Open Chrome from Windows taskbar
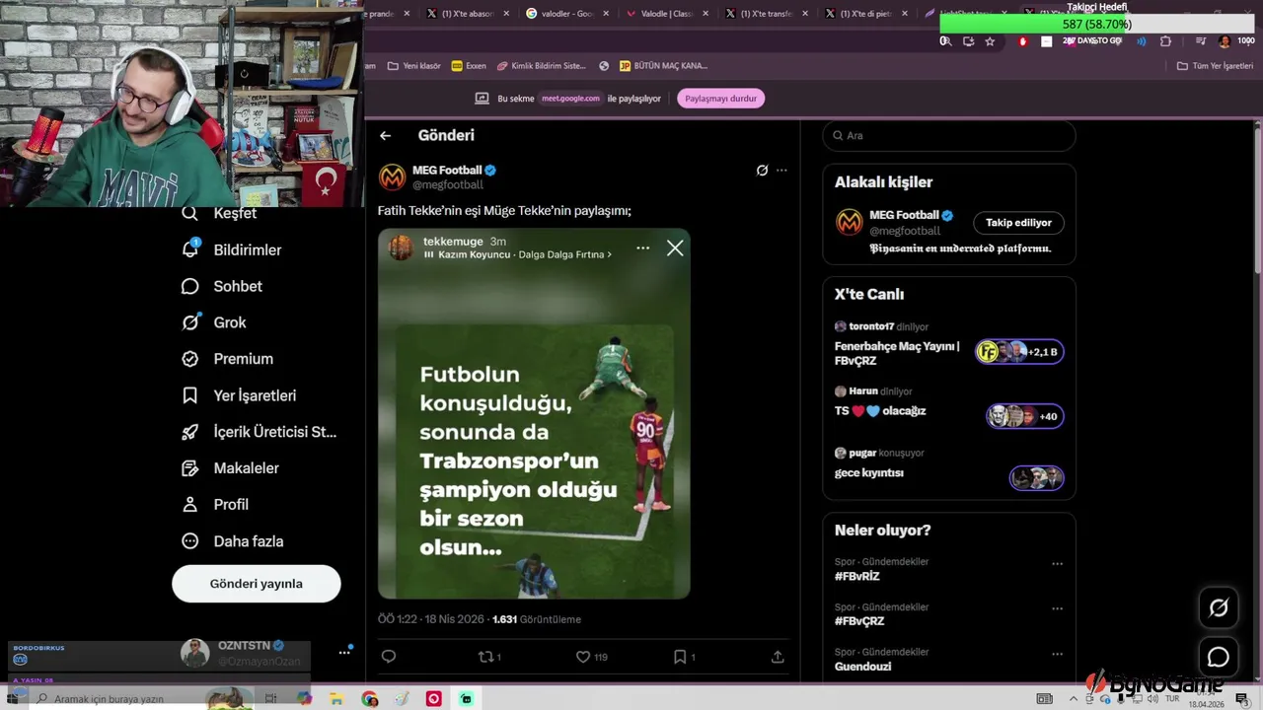The width and height of the screenshot is (1263, 710). coord(370,699)
